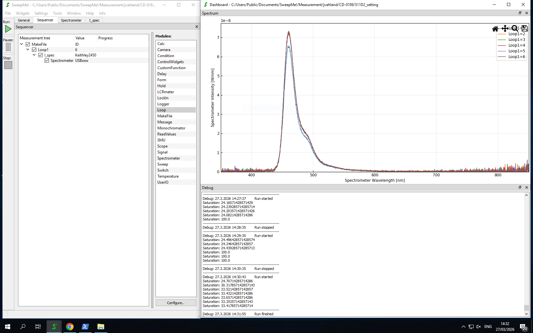Click the Stop measurement square button
The image size is (533, 333).
[8, 65]
